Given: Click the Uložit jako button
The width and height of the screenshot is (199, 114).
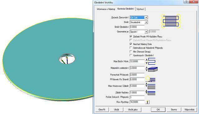Looking at the screenshot, I should point(133,110).
